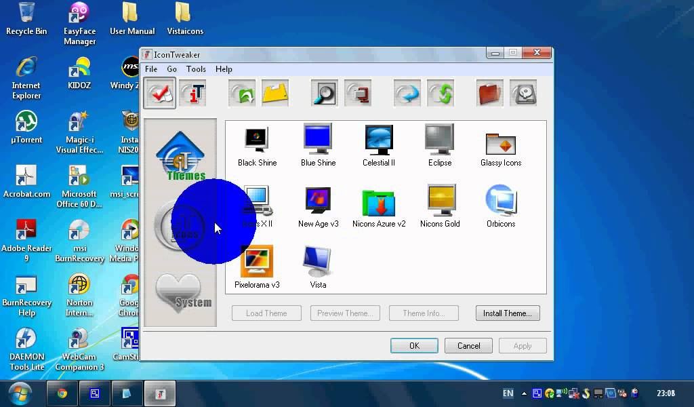Click the Internet Explorer desktop icon

[26, 78]
